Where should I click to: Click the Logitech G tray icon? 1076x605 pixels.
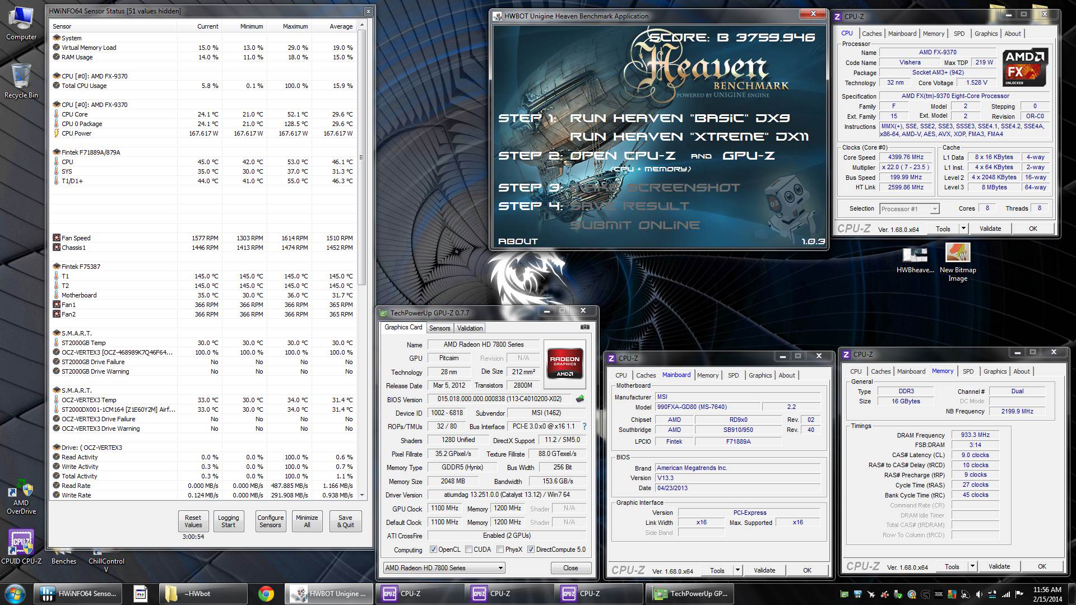tap(925, 594)
